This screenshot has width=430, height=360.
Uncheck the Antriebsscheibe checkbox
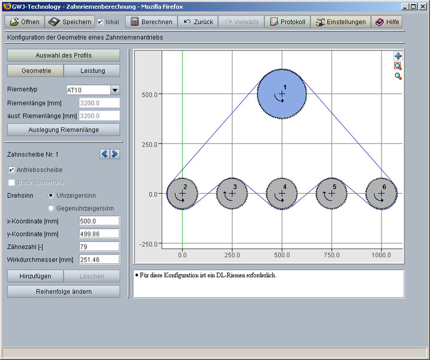click(11, 170)
